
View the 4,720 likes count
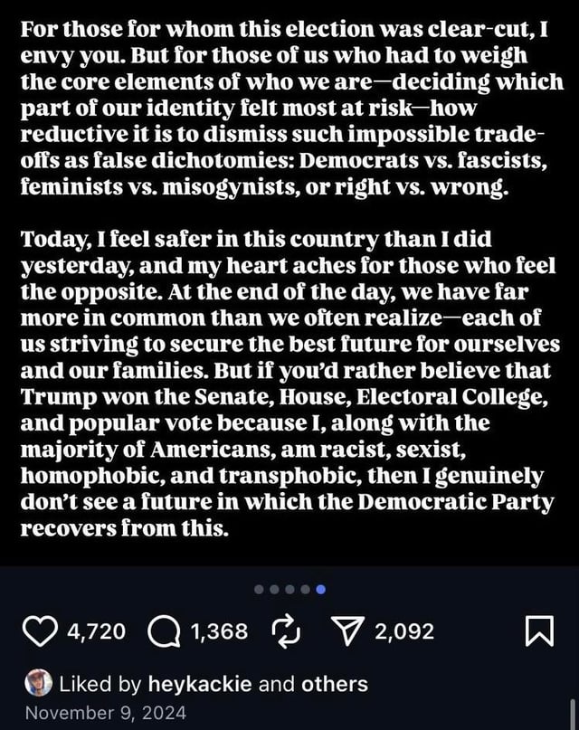[x=98, y=631]
